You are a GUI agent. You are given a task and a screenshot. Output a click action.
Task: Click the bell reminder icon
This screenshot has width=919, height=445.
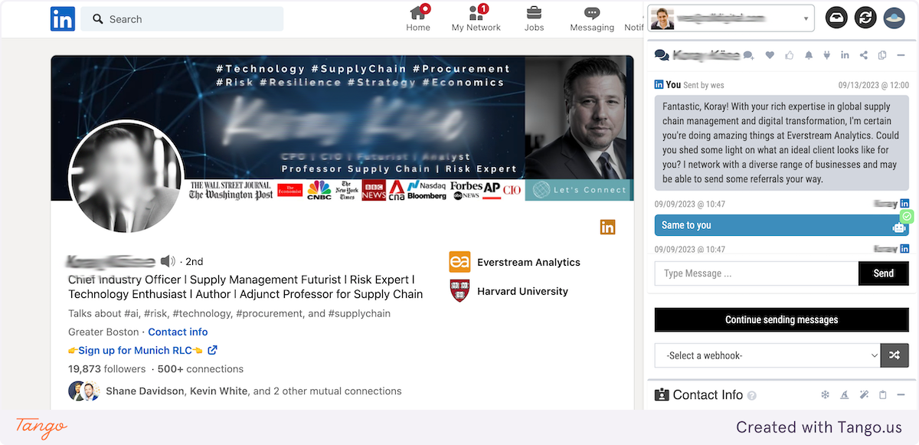809,55
